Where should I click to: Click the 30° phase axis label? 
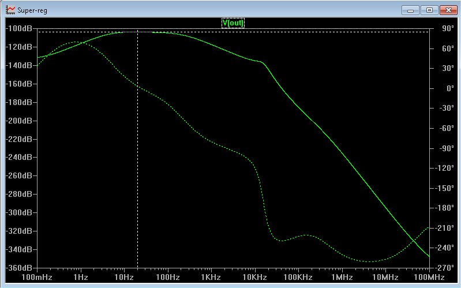448,68
